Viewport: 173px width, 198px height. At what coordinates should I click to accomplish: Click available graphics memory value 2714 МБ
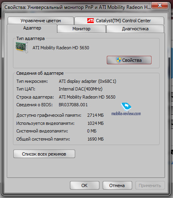point(95,115)
